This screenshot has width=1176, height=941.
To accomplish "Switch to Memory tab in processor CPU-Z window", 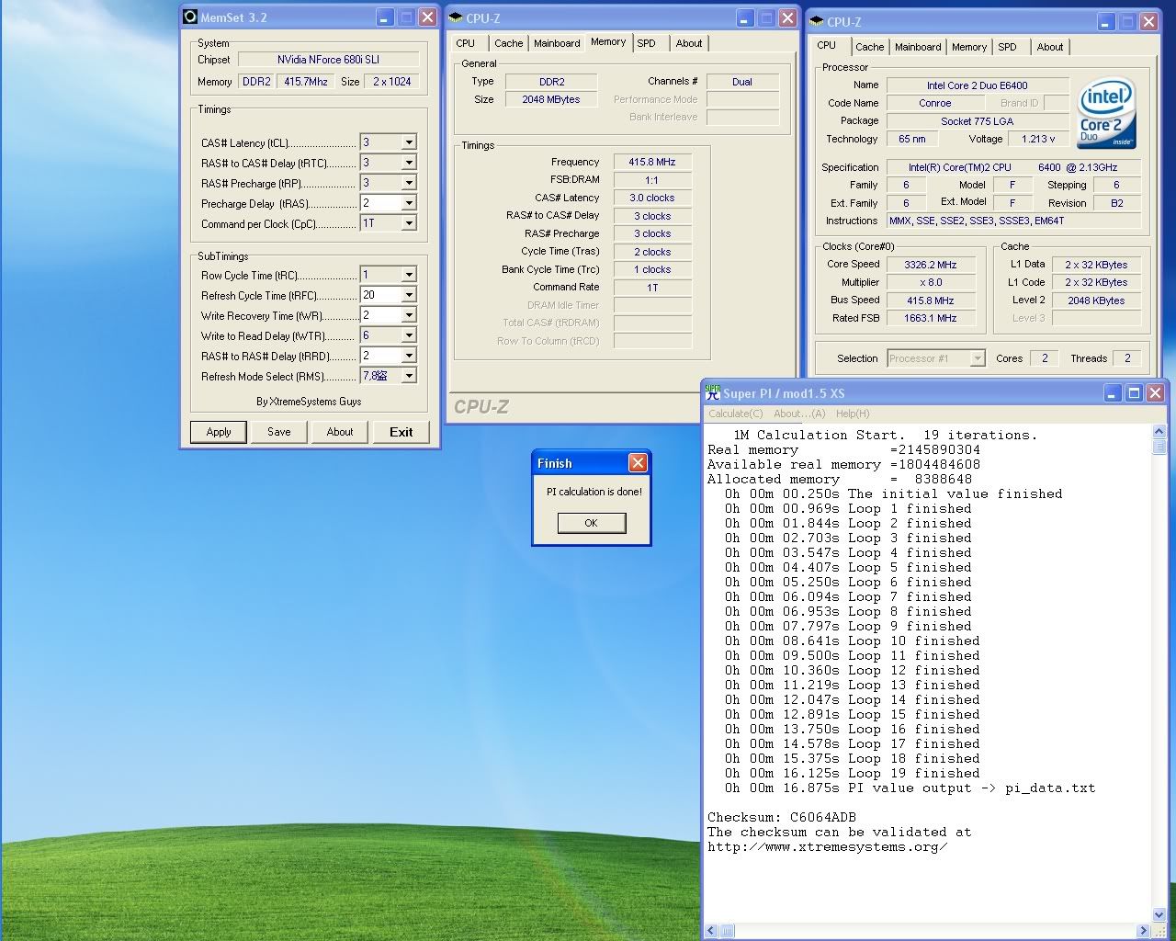I will pyautogui.click(x=969, y=47).
